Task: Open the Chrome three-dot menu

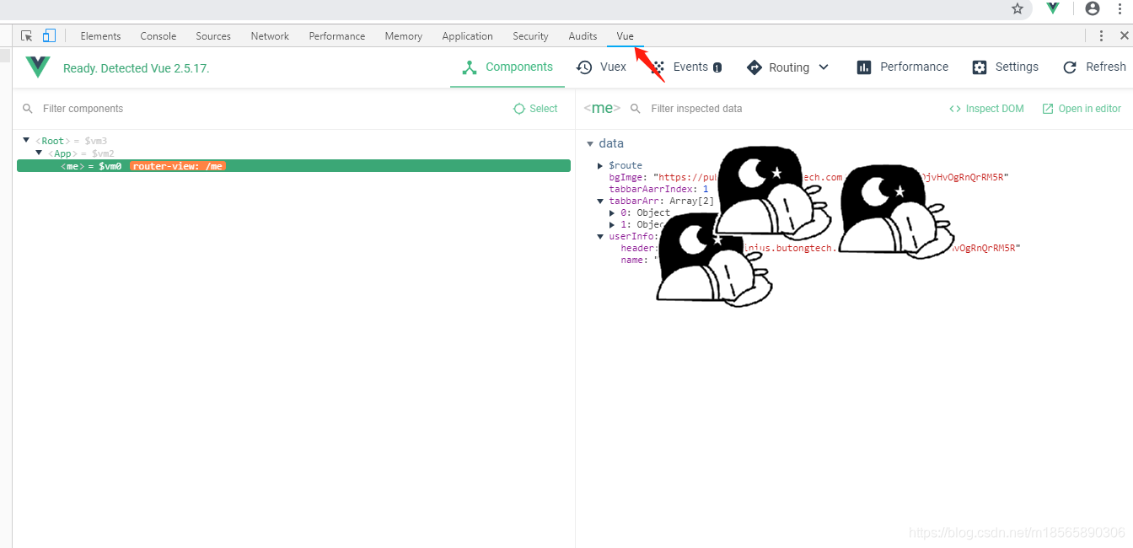Action: point(1120,8)
